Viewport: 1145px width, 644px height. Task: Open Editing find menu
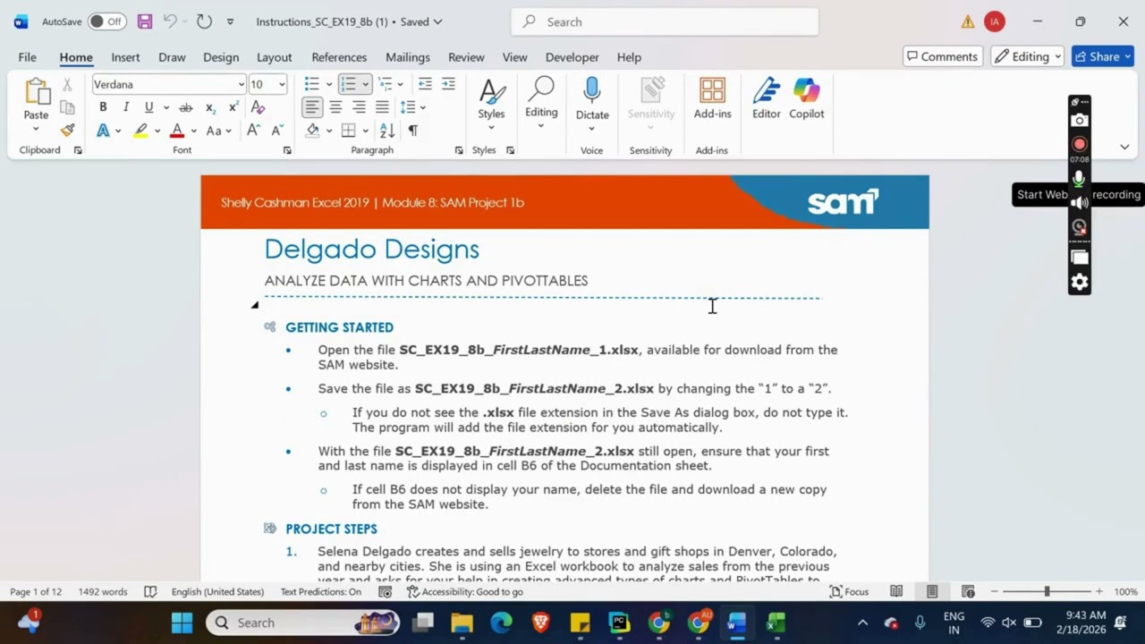coord(541,103)
